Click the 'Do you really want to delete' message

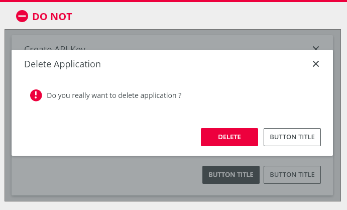[x=114, y=95]
